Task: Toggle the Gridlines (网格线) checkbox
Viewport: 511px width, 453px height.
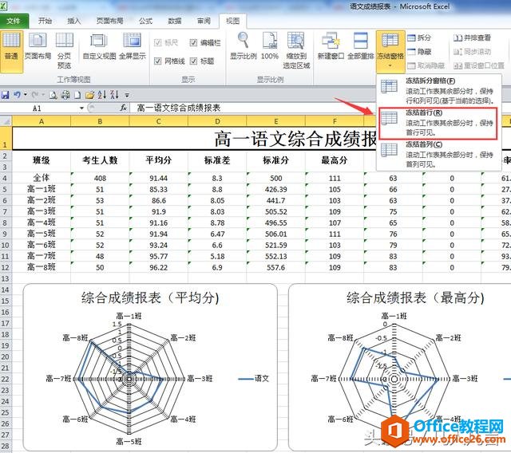Action: click(x=158, y=61)
